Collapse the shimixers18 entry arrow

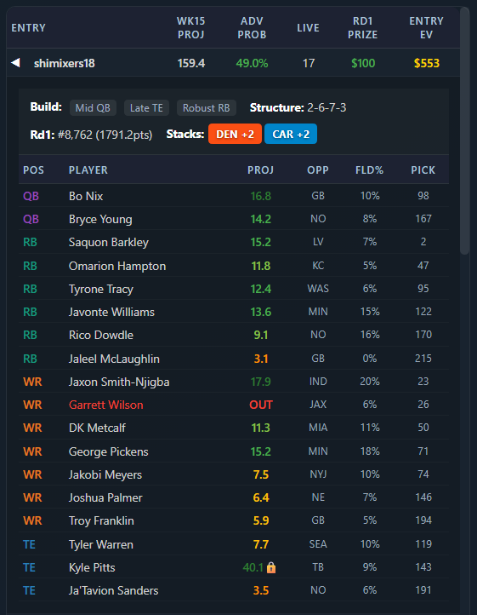point(15,63)
